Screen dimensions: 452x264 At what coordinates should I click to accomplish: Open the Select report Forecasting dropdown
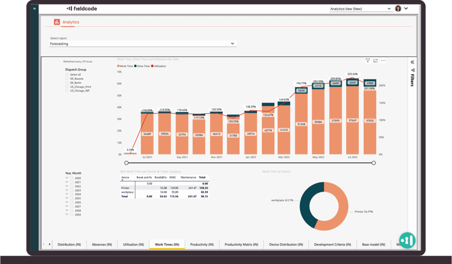(143, 44)
